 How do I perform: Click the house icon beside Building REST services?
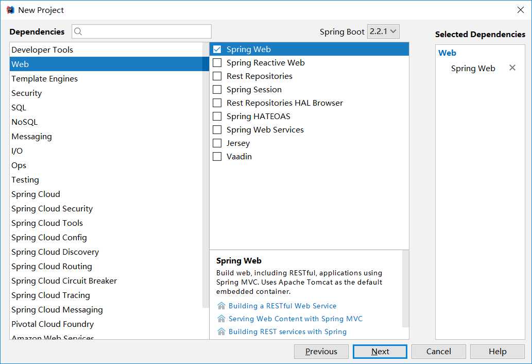(221, 332)
